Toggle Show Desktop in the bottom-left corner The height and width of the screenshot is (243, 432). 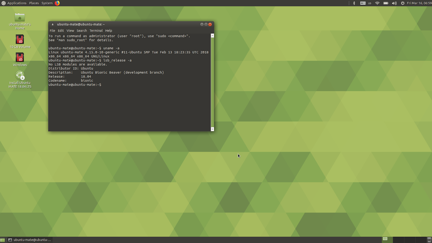[3, 240]
